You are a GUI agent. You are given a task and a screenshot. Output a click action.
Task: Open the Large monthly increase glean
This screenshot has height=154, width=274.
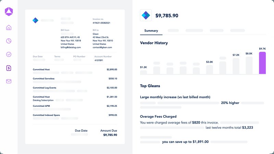point(175,97)
